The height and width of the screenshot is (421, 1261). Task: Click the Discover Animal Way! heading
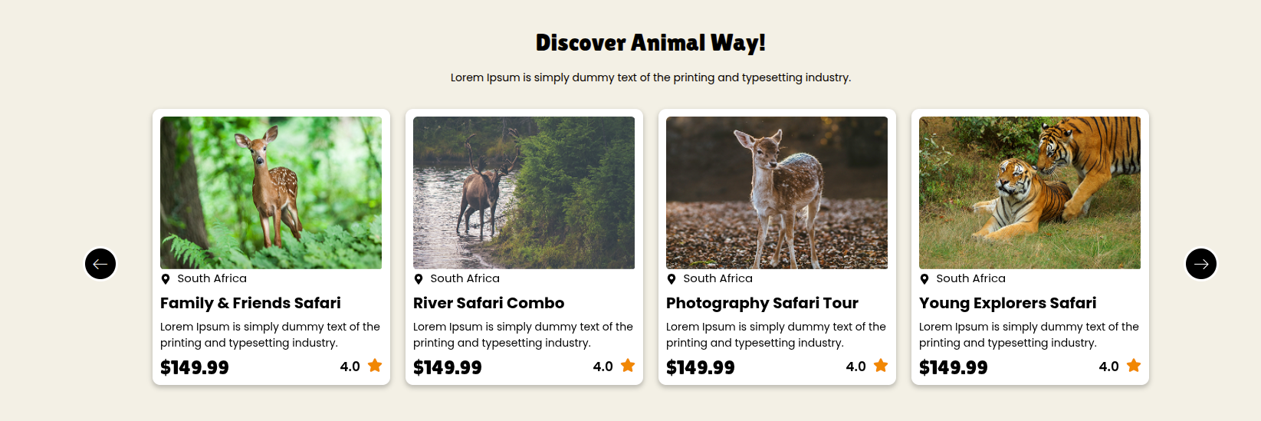(650, 43)
